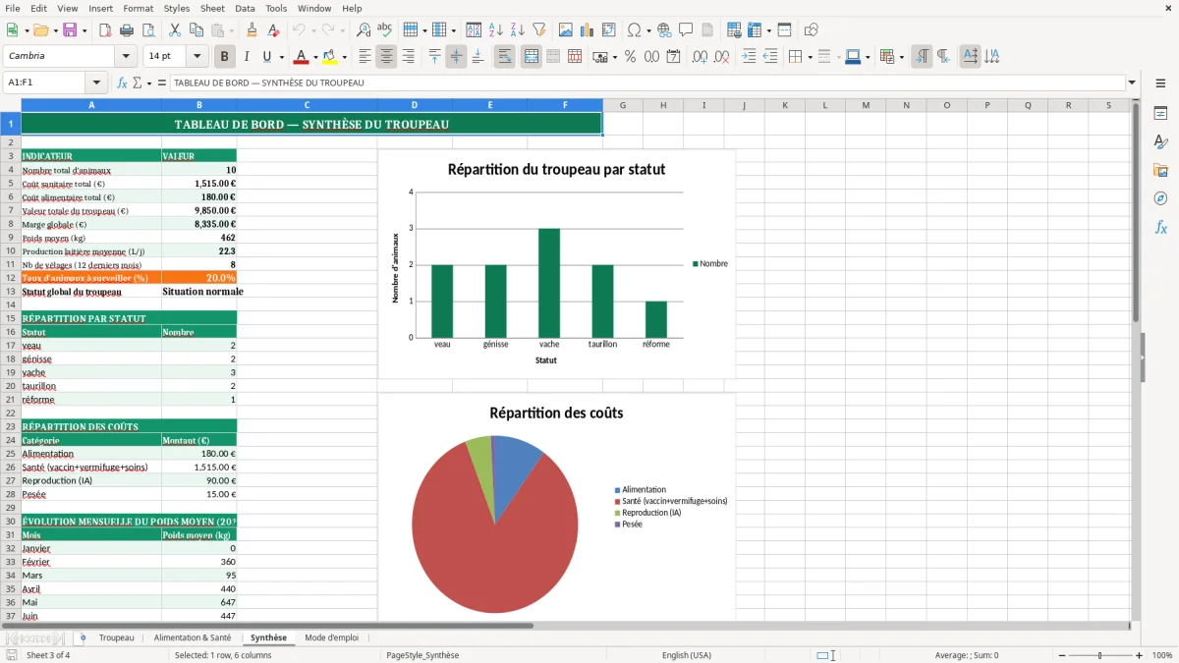Toggle Center Horizontally alignment
The image size is (1179, 663).
click(x=386, y=57)
